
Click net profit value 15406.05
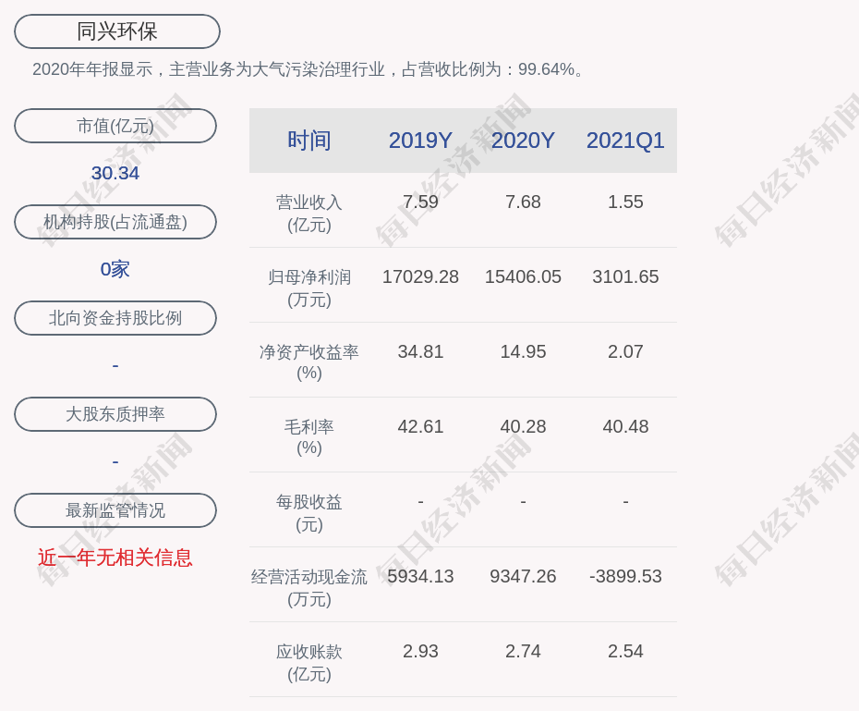(523, 276)
